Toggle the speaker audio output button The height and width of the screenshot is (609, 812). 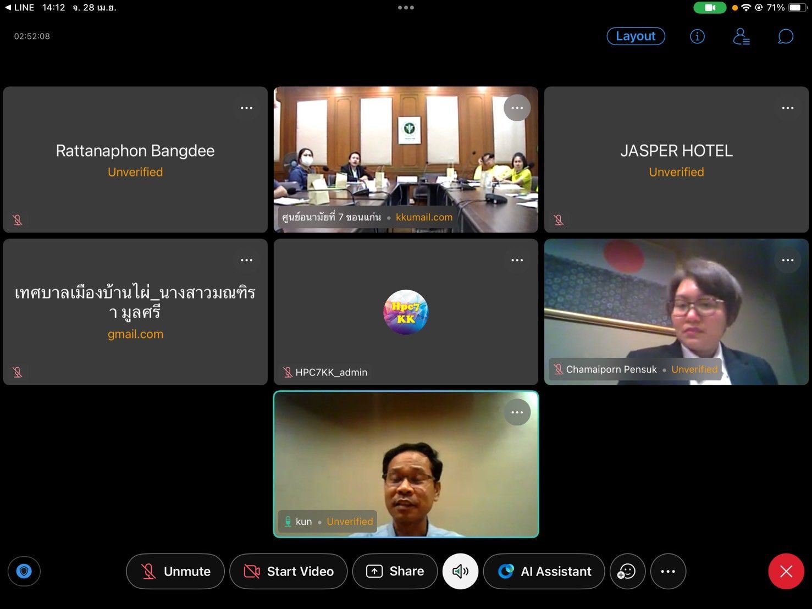click(460, 572)
